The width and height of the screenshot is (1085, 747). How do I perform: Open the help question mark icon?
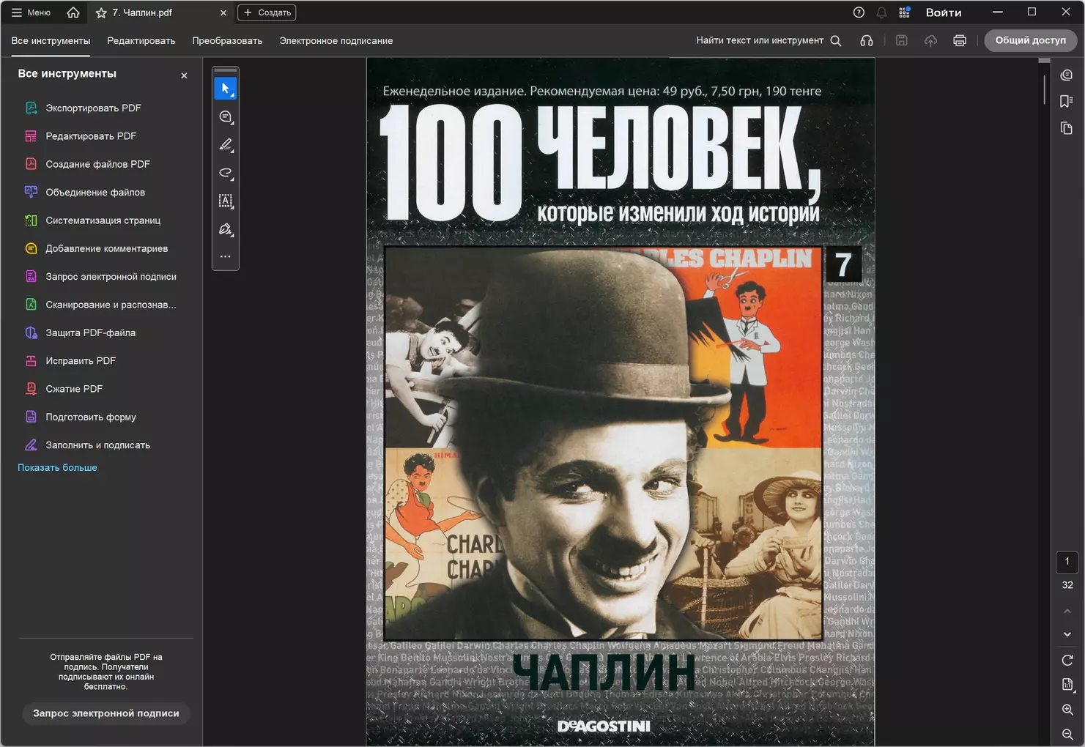point(859,12)
